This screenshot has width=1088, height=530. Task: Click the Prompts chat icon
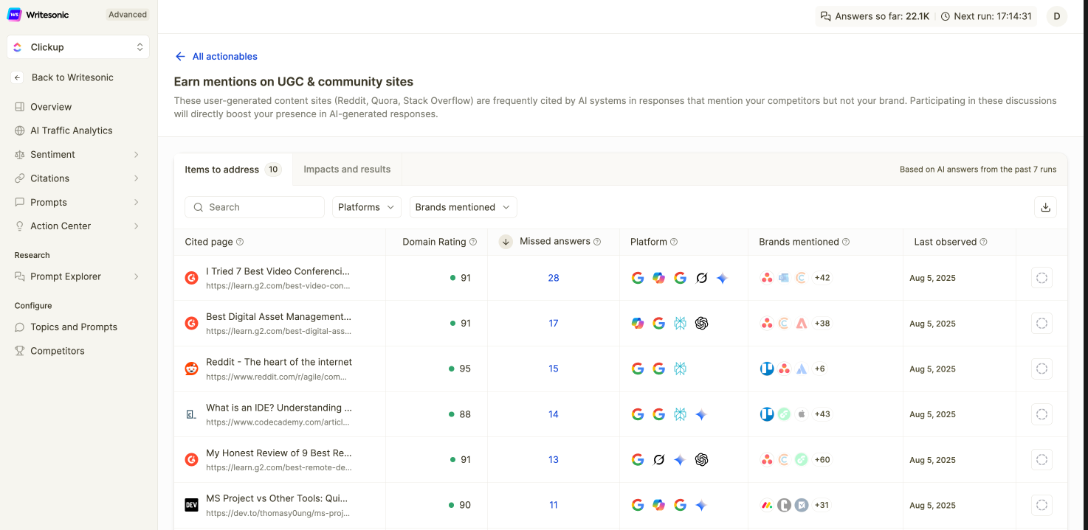point(20,202)
